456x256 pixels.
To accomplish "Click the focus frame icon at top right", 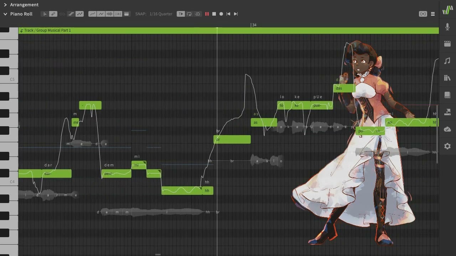I will click(423, 14).
